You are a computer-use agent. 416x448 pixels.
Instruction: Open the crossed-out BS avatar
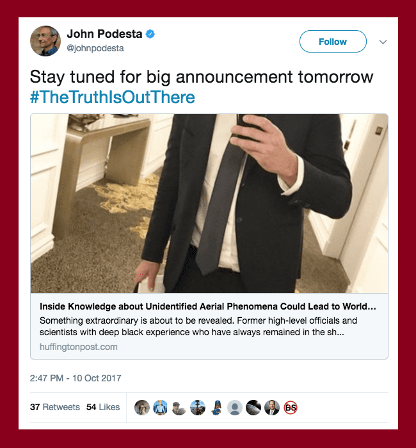click(291, 408)
